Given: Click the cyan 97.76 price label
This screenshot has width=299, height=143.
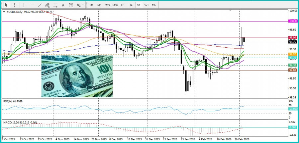Looking at the screenshot, I should (x=293, y=57).
